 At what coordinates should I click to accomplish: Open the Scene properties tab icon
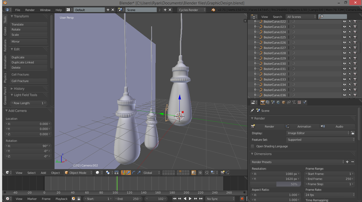(x=273, y=102)
